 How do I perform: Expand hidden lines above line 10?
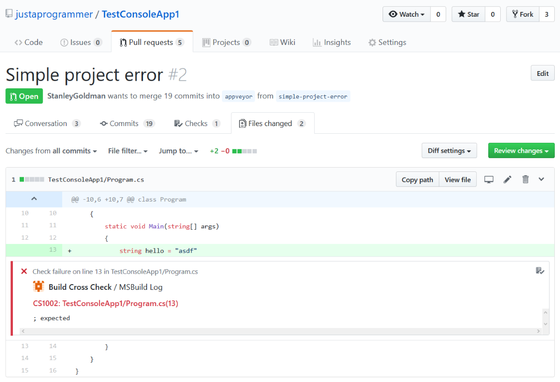(34, 199)
